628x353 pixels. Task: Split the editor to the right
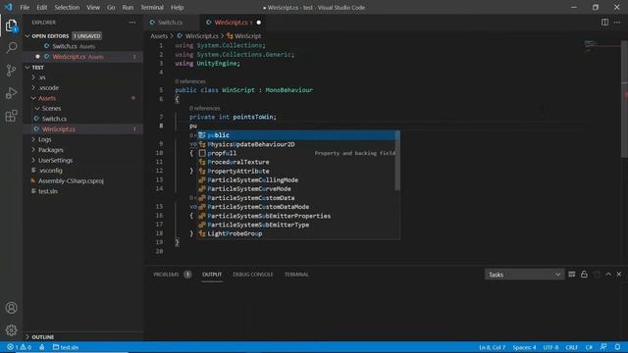[604, 23]
